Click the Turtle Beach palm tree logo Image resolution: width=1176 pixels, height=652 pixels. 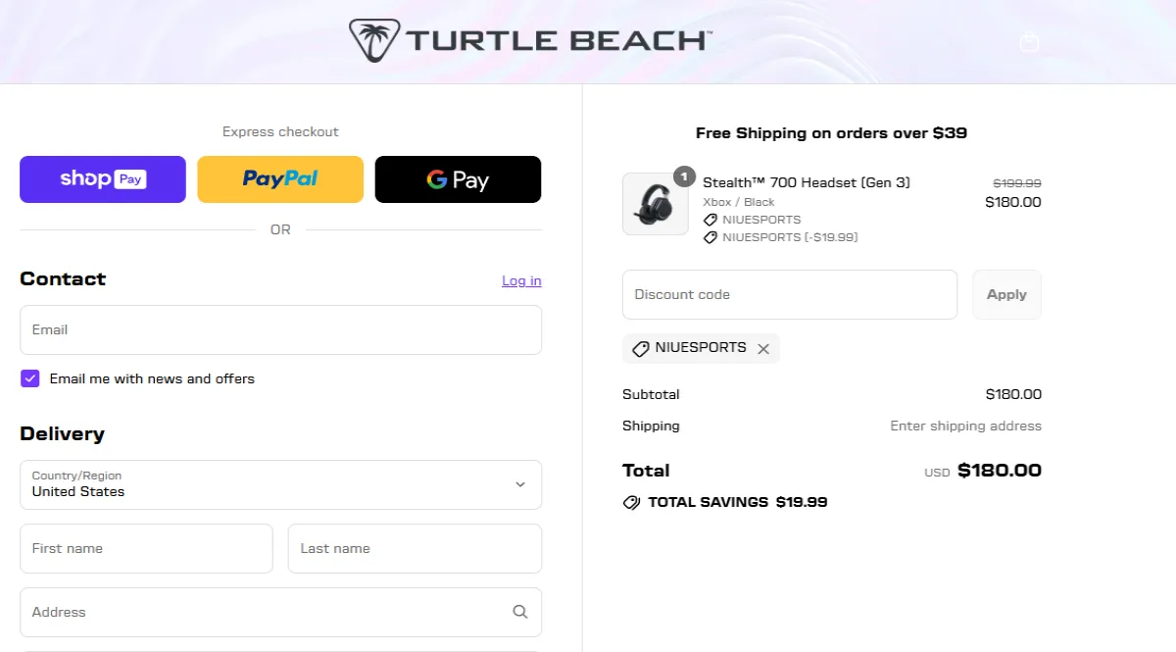coord(372,40)
